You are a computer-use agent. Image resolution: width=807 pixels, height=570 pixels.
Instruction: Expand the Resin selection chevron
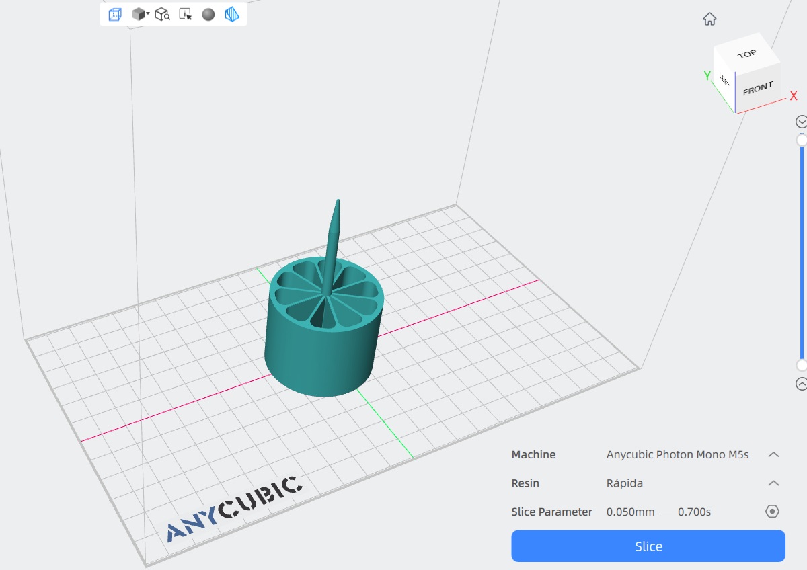tap(773, 483)
